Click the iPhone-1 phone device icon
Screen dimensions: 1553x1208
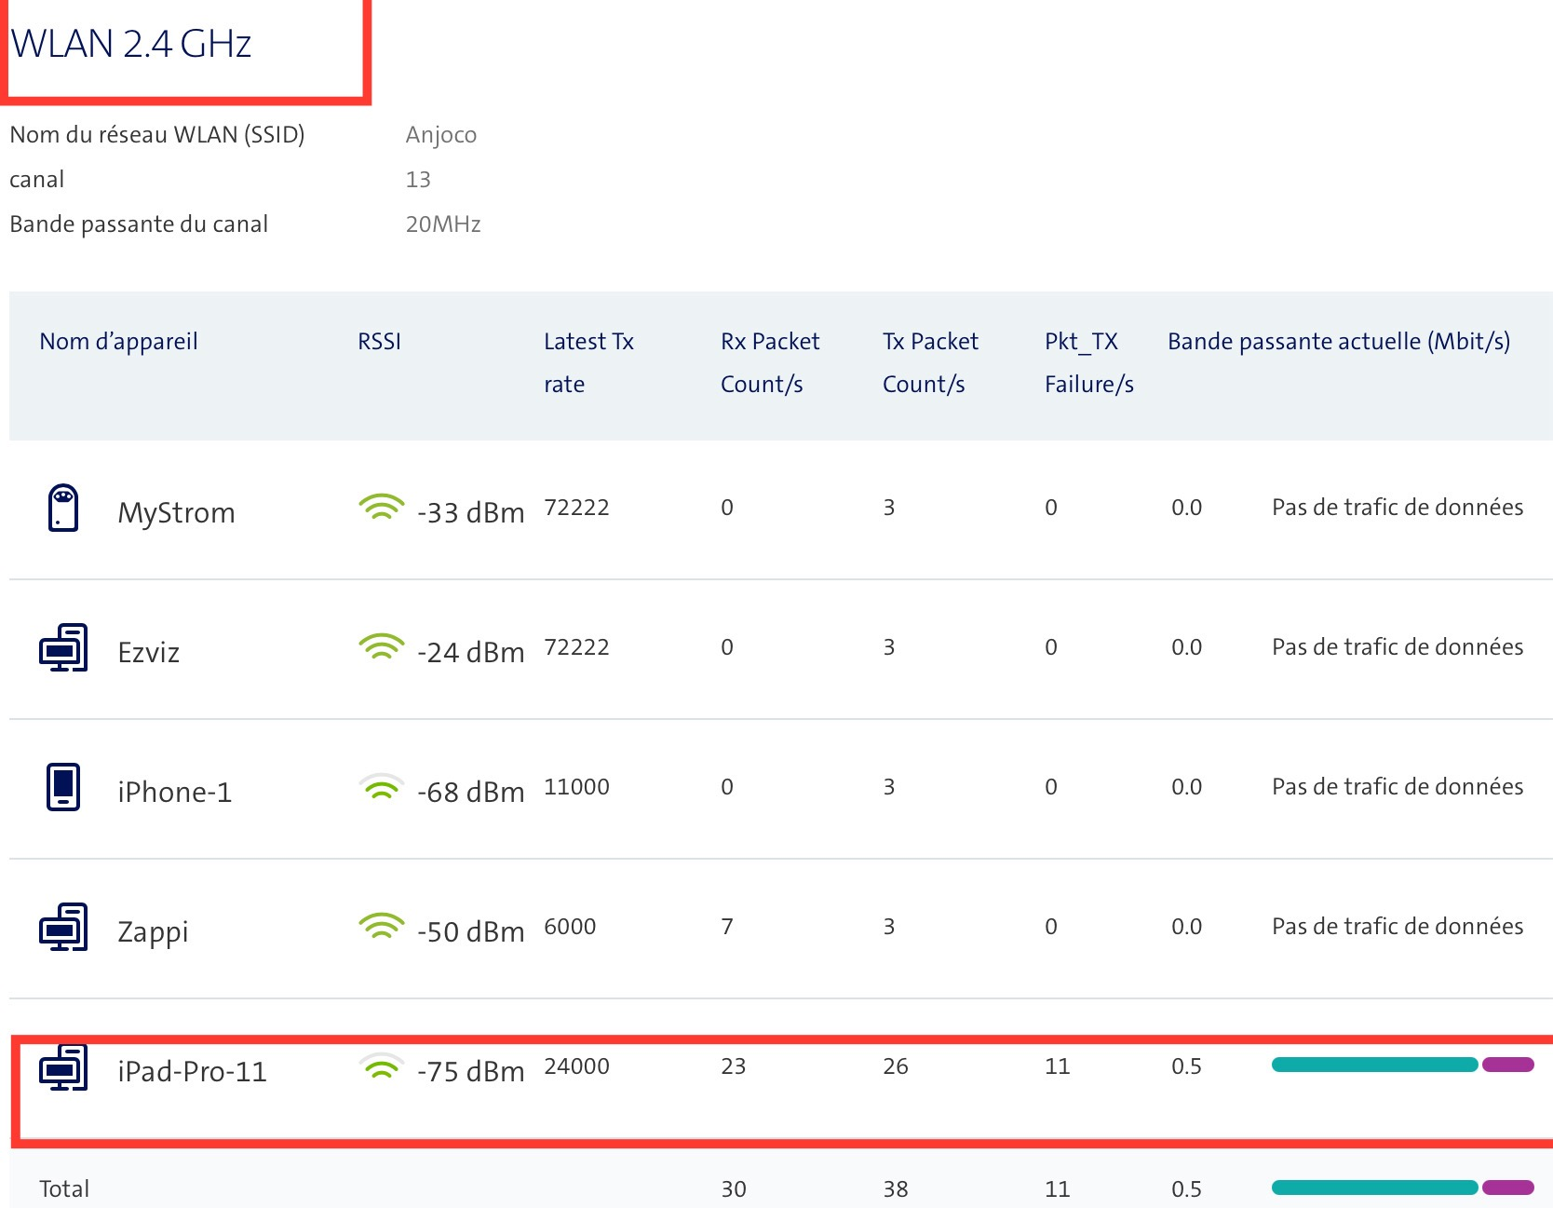[62, 787]
